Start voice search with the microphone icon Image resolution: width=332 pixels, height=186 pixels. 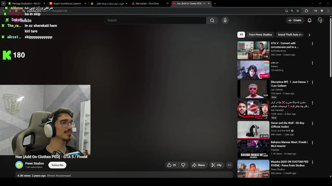pyautogui.click(x=225, y=20)
